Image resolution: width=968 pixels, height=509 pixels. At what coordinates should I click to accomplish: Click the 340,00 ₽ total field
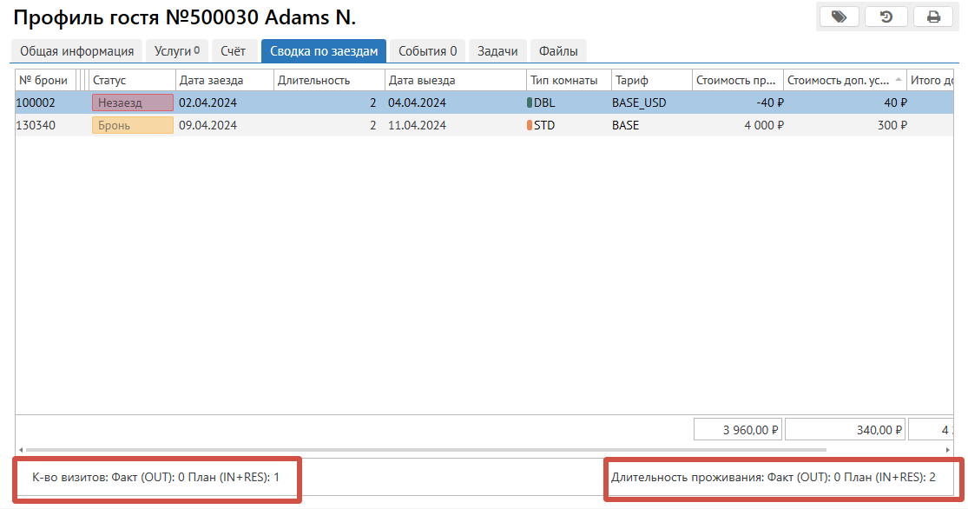tap(845, 429)
